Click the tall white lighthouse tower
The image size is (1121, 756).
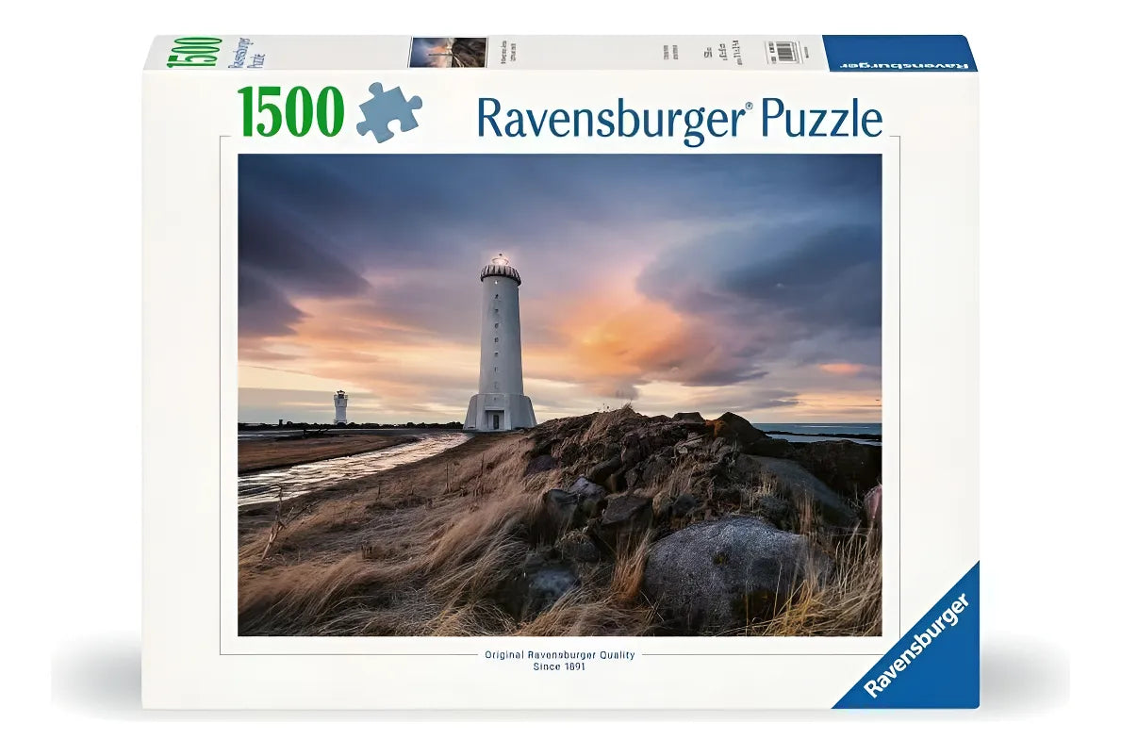500,339
